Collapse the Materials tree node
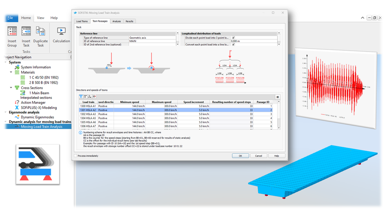The height and width of the screenshot is (218, 387). pos(11,72)
